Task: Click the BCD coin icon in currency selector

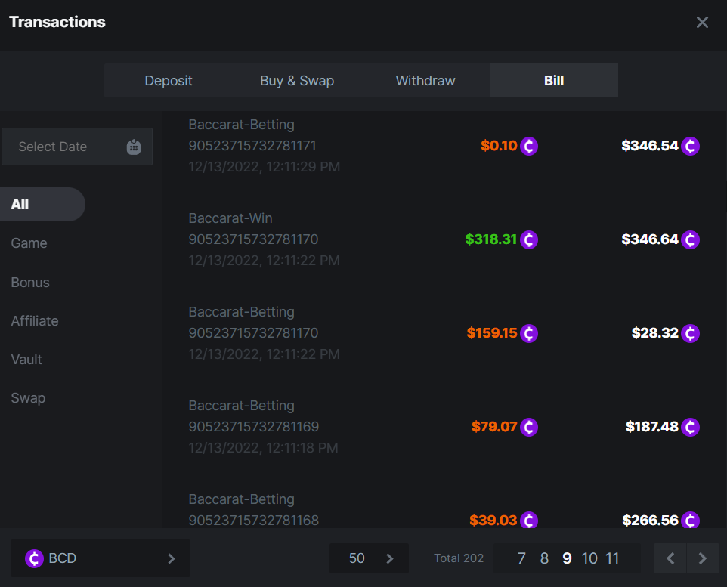Action: [x=34, y=558]
